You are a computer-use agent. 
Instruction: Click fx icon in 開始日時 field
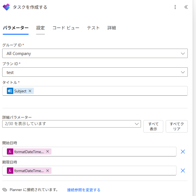click(x=10, y=152)
